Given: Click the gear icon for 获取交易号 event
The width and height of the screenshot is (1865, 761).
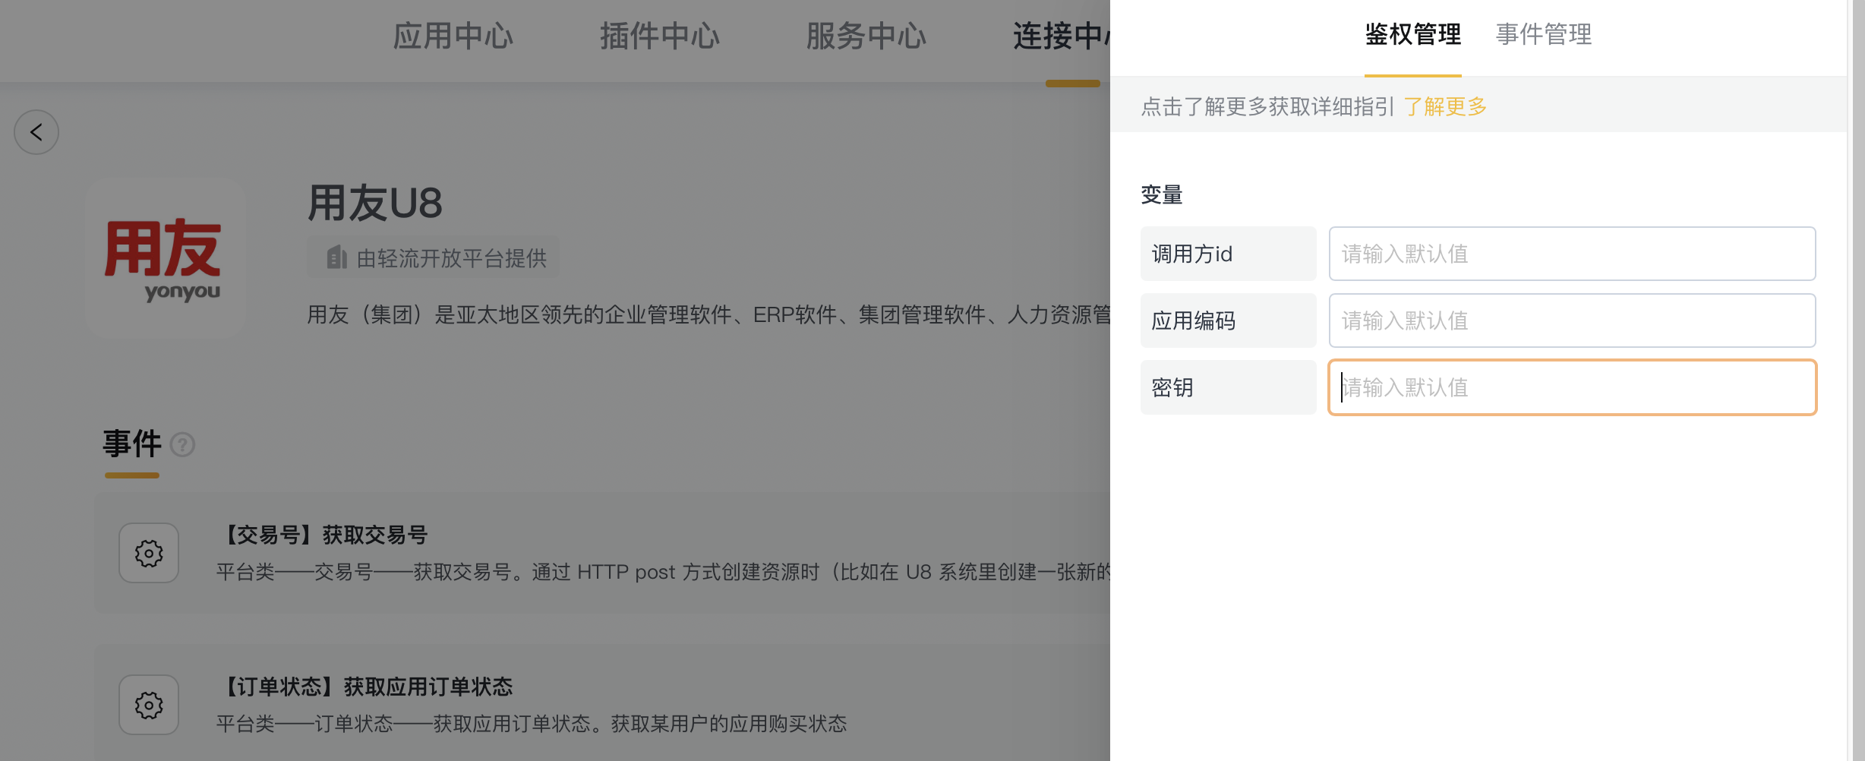Looking at the screenshot, I should (x=149, y=553).
